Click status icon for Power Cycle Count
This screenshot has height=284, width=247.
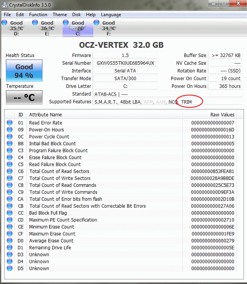pyautogui.click(x=10, y=136)
